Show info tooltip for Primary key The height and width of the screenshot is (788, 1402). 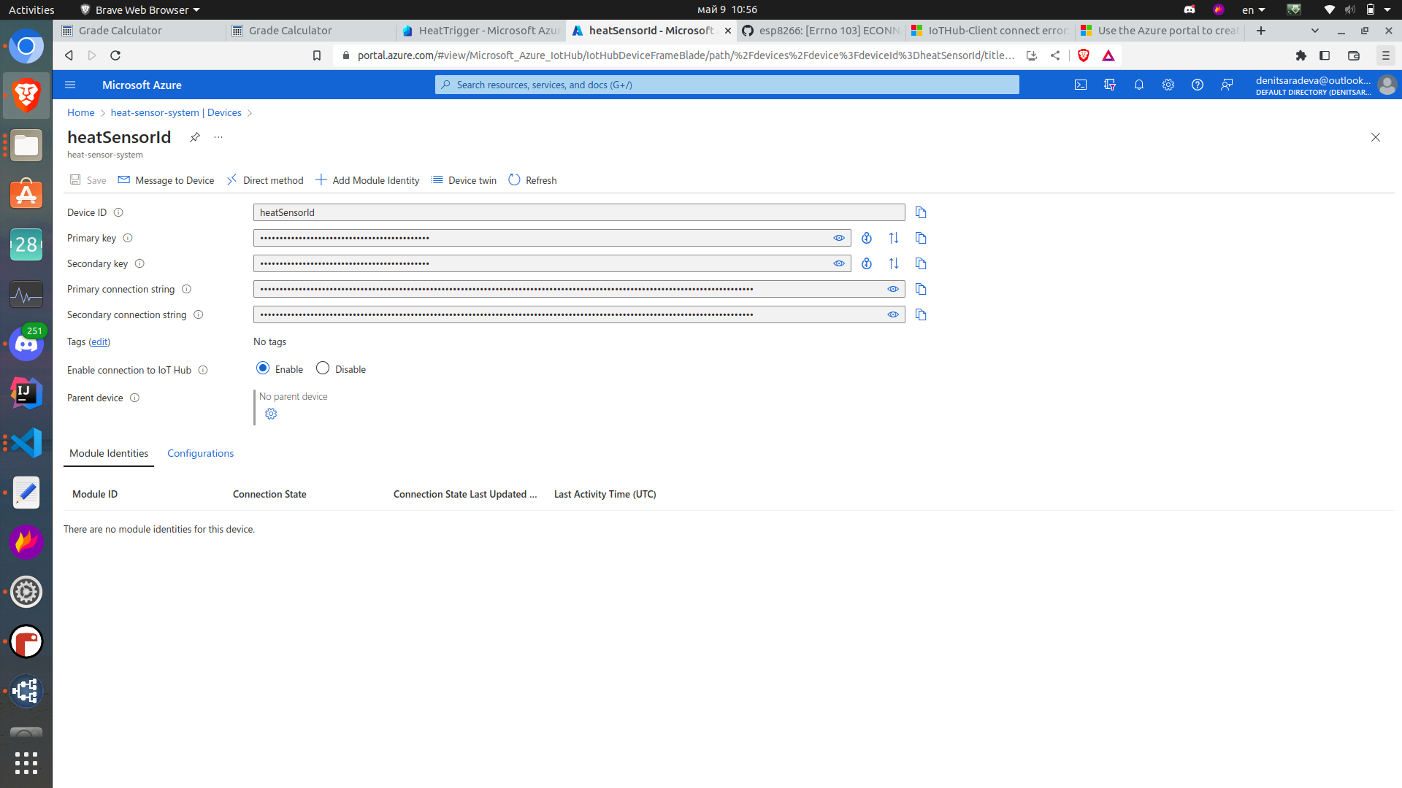(x=128, y=238)
